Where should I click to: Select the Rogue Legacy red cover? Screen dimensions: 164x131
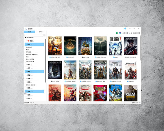[x=100, y=93]
